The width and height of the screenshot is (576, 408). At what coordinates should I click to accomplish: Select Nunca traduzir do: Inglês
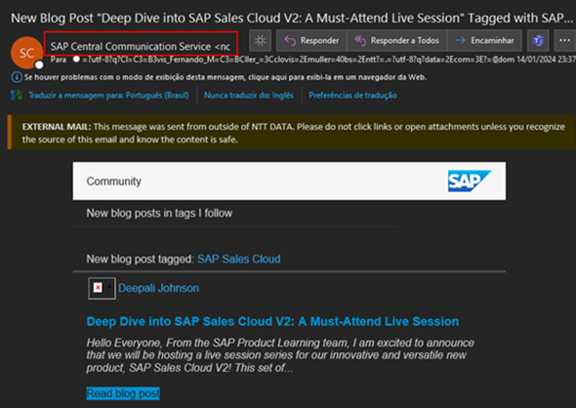point(249,95)
